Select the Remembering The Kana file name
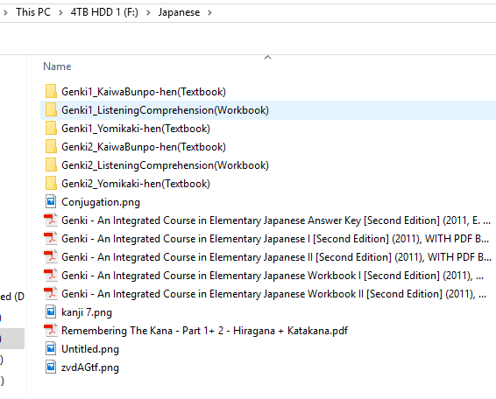Image resolution: width=496 pixels, height=399 pixels. pyautogui.click(x=204, y=331)
